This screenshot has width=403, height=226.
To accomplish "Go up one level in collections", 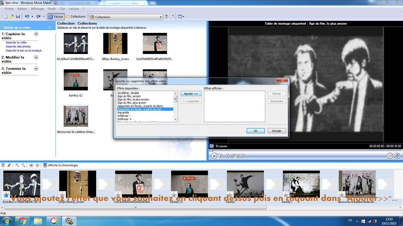I will (167, 17).
